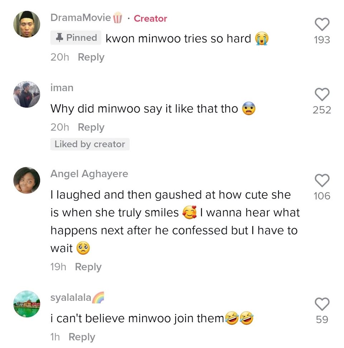
Task: Open iman's profile avatar
Action: (x=27, y=94)
